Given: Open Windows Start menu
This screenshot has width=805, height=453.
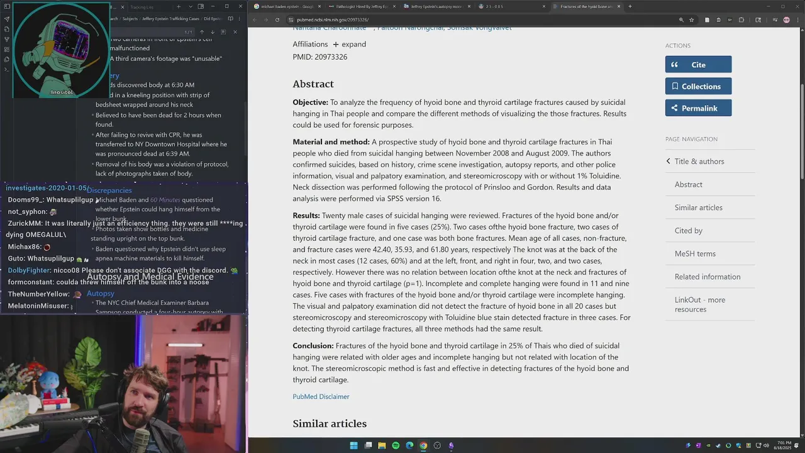Looking at the screenshot, I should coord(353,445).
